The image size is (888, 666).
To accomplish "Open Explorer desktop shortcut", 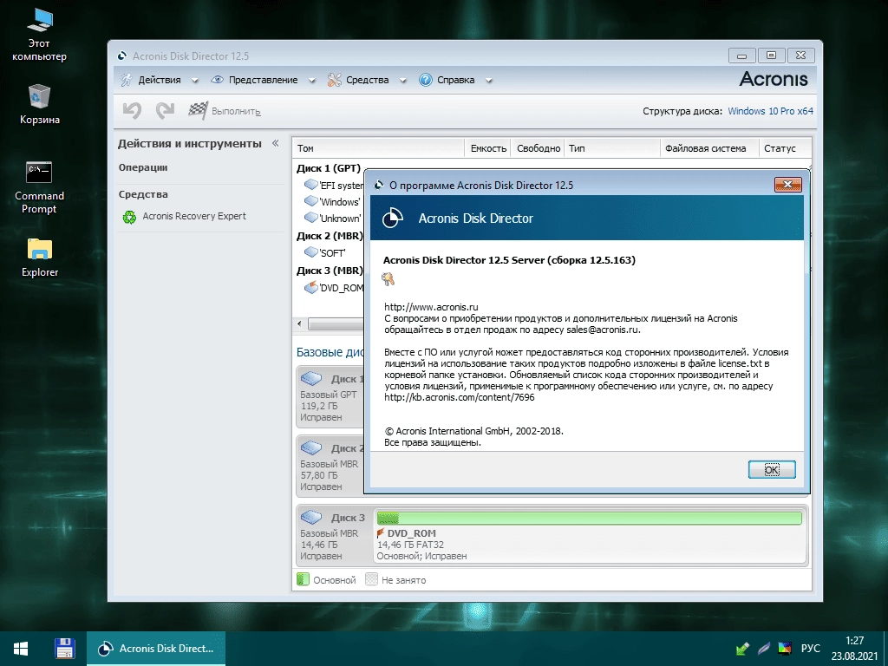I will (x=39, y=257).
